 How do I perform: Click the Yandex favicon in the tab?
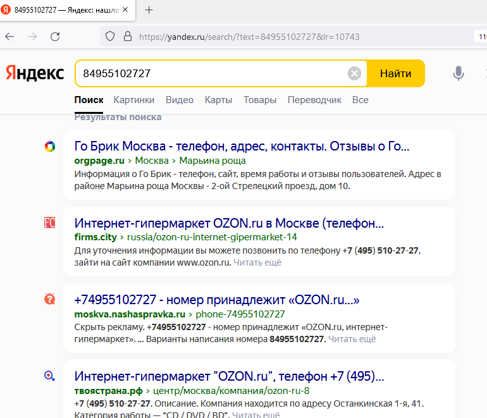5,9
